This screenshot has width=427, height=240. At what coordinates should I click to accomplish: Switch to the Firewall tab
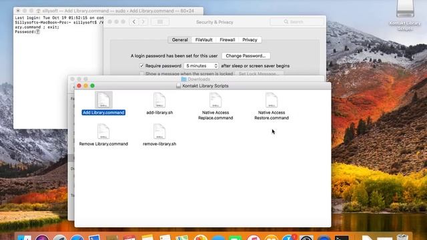tap(227, 40)
